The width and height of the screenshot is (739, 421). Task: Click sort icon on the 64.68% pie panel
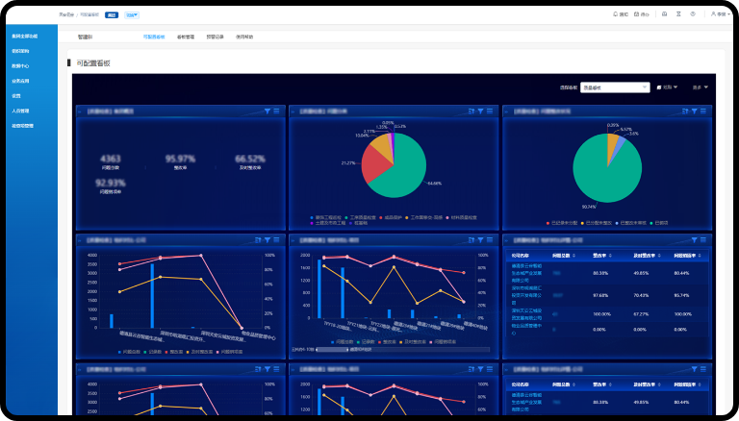pos(471,111)
